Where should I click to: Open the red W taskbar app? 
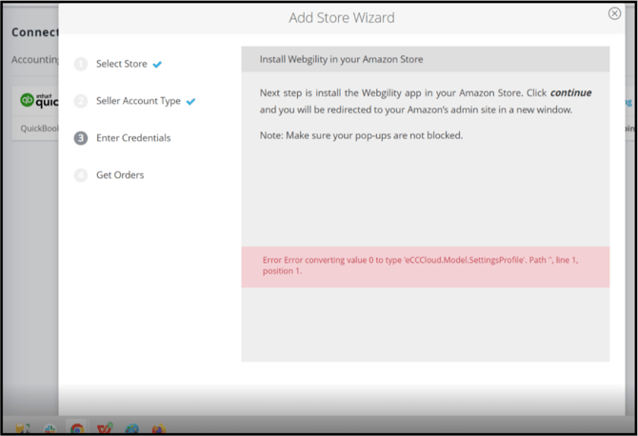click(105, 428)
